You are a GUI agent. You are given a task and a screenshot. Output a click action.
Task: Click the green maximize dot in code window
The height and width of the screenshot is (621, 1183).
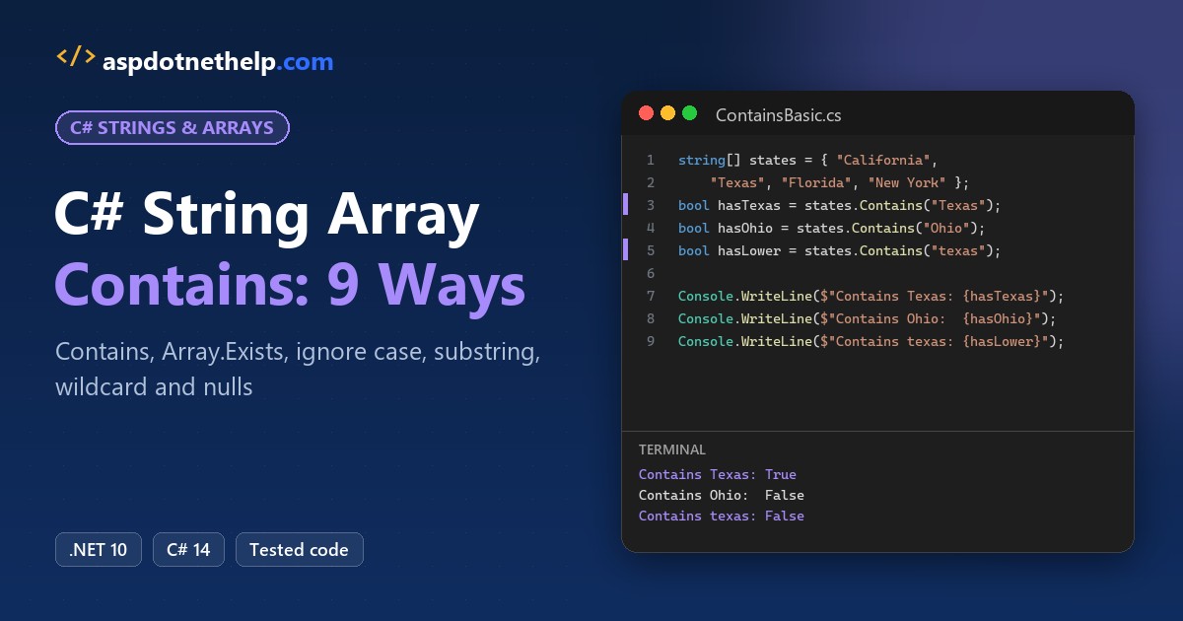[x=690, y=113]
